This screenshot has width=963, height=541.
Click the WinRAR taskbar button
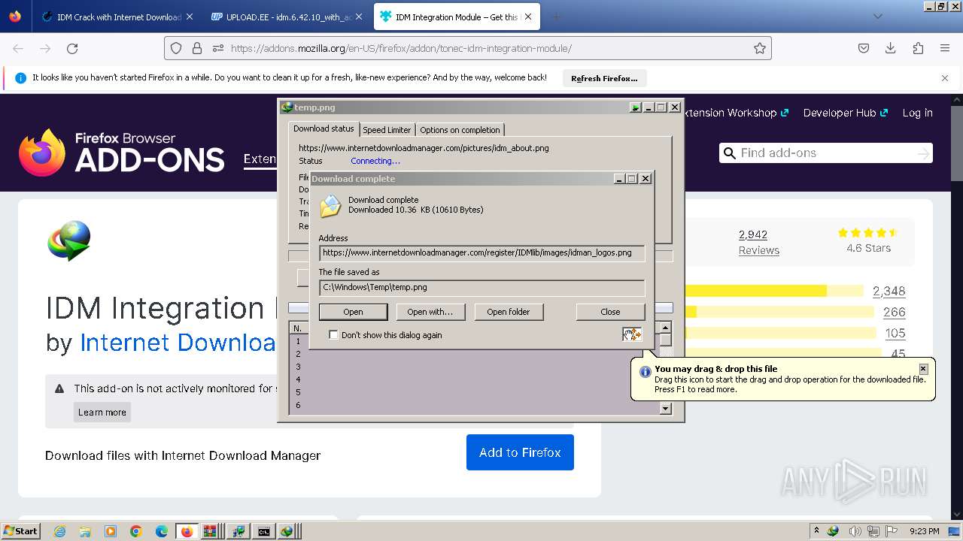[211, 531]
